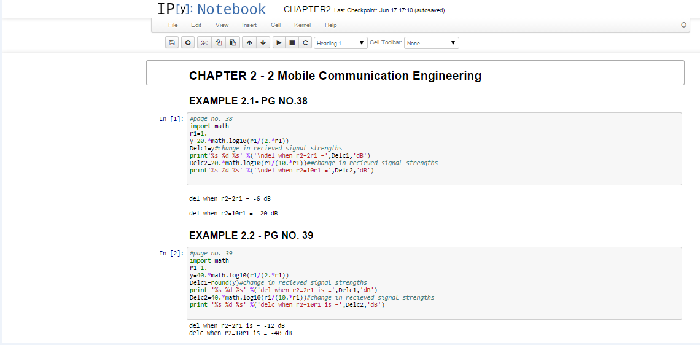Click the IPython Notebook logo link

212,9
